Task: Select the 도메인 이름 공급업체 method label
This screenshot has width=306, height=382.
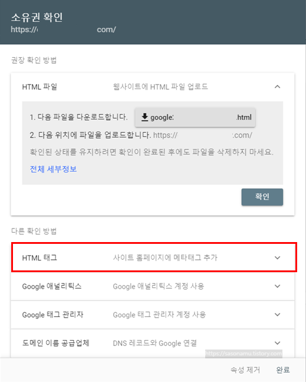Action: [55, 343]
